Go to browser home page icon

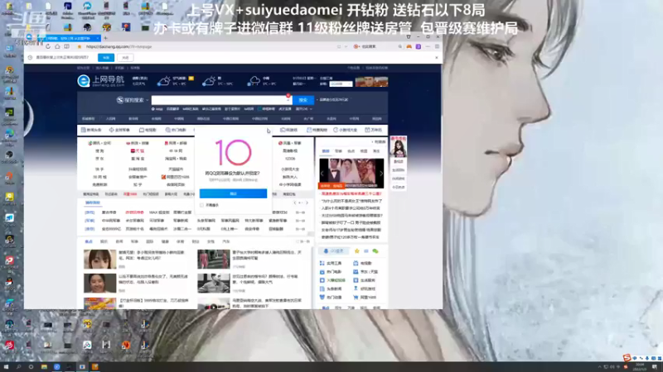point(57,46)
